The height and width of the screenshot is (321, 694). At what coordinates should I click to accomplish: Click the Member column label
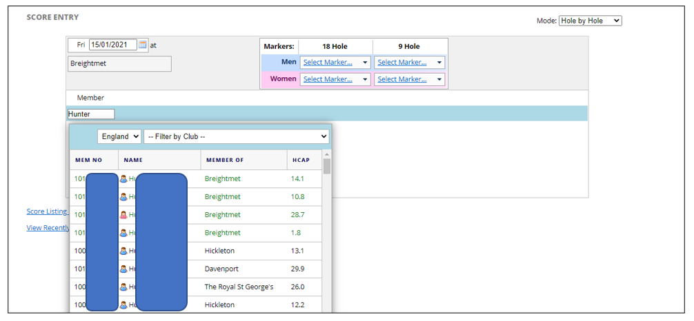91,98
